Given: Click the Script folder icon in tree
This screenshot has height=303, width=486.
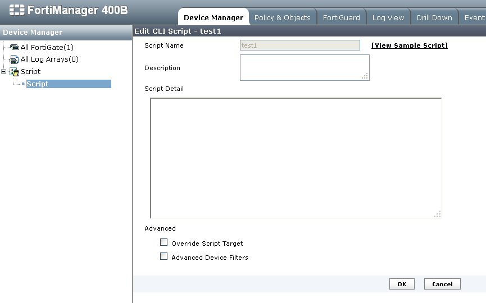Looking at the screenshot, I should (x=14, y=72).
